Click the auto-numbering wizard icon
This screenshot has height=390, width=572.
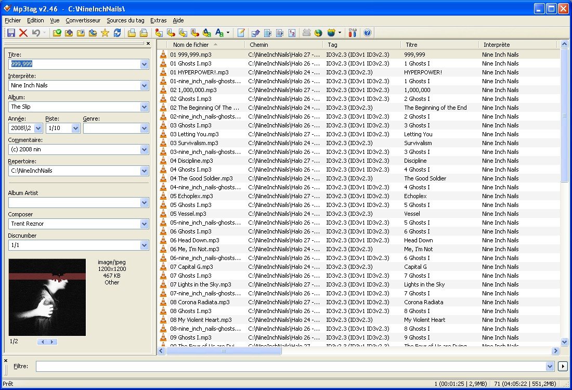(292, 33)
